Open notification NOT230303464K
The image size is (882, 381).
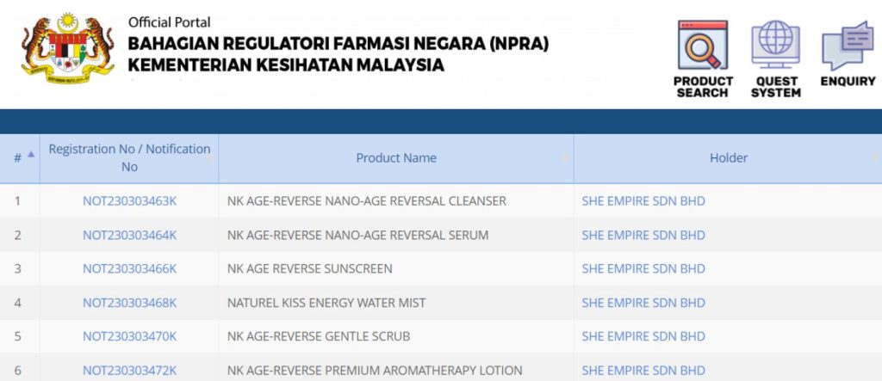pyautogui.click(x=129, y=235)
